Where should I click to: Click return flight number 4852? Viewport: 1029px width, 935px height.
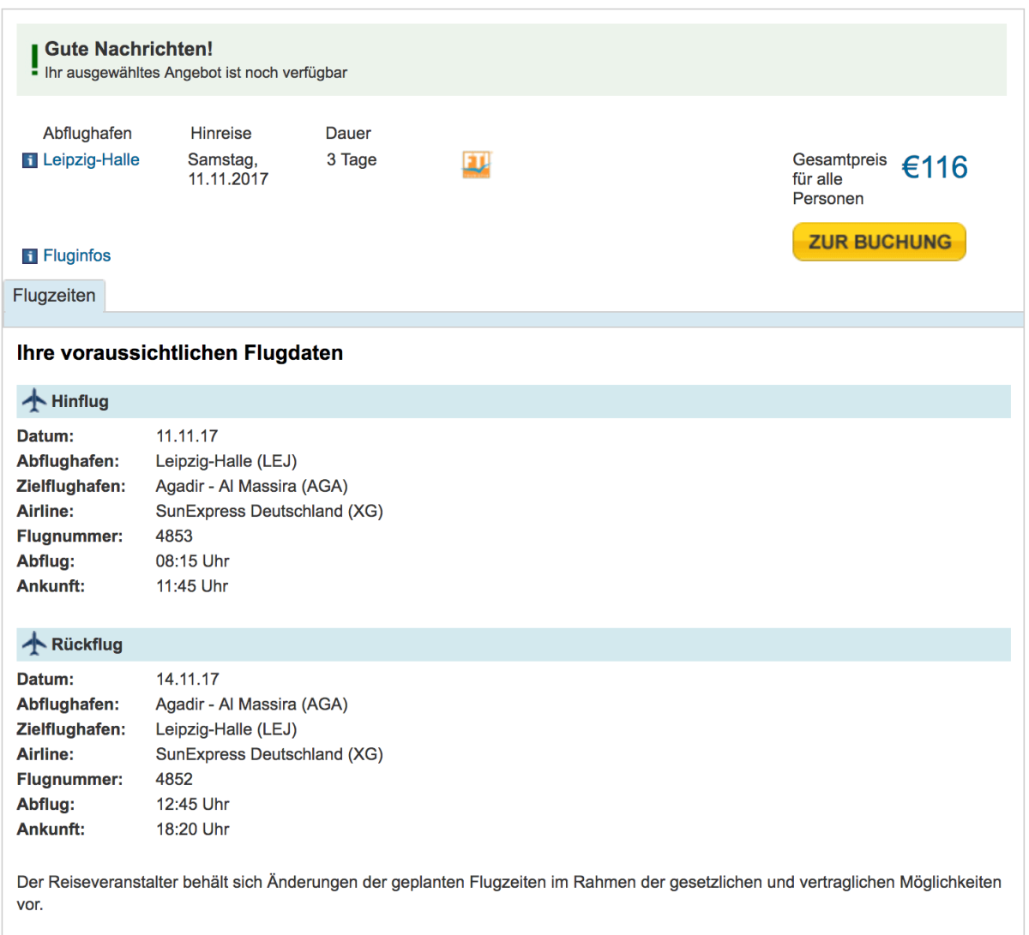[x=174, y=779]
